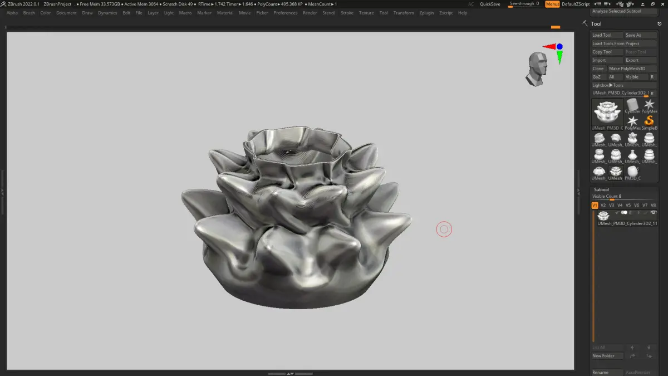Collapse the Subtool section header
This screenshot has width=668, height=376.
tap(601, 189)
